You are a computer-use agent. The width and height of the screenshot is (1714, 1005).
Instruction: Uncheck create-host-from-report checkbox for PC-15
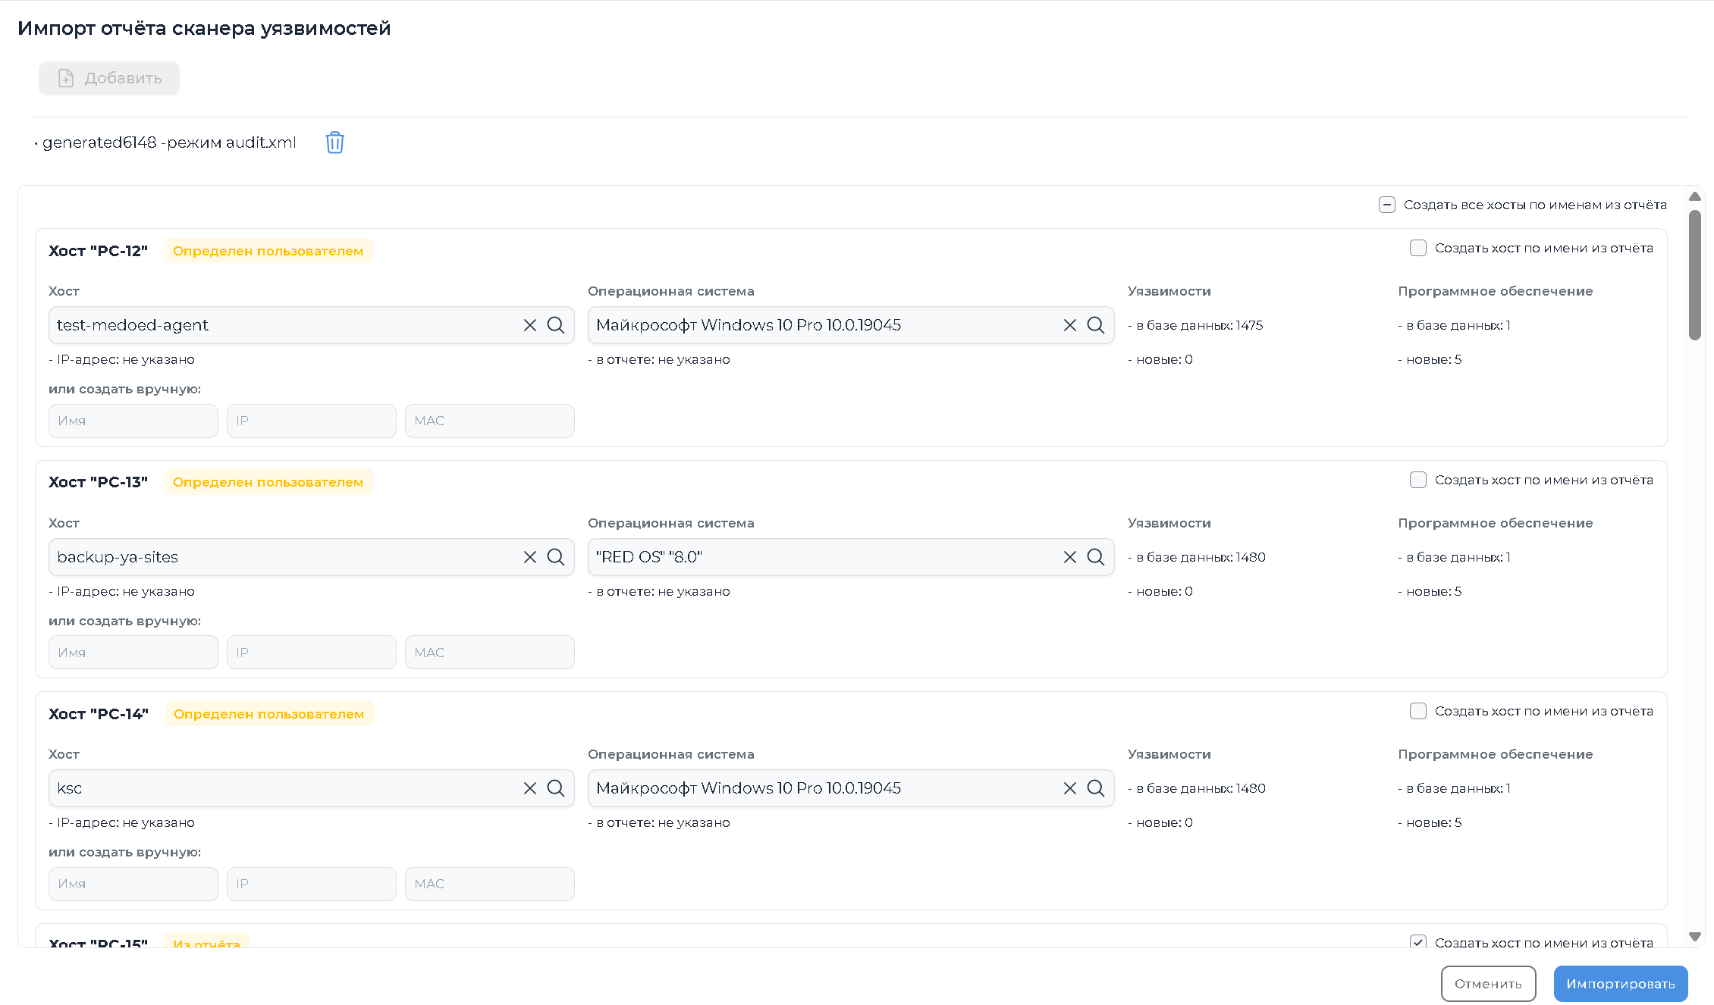(x=1417, y=942)
